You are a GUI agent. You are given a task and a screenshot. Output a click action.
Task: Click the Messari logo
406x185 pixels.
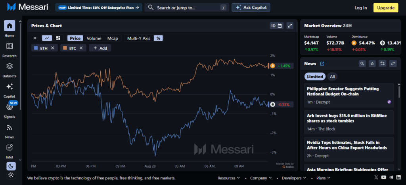(x=27, y=7)
